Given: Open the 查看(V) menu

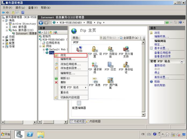Looking at the screenshot, I should pyautogui.click(x=33, y=8).
